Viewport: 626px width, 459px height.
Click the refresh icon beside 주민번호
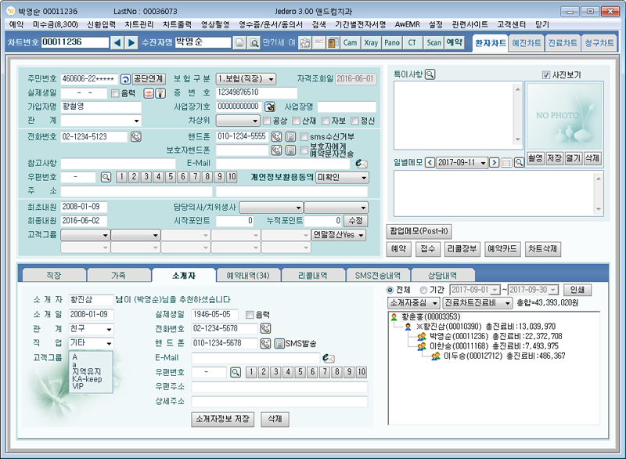pyautogui.click(x=124, y=79)
